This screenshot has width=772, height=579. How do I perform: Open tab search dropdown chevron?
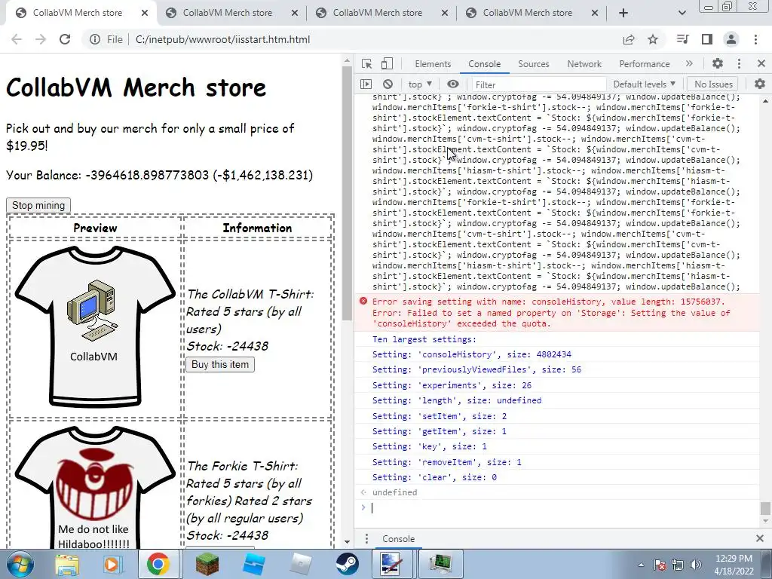pos(682,13)
